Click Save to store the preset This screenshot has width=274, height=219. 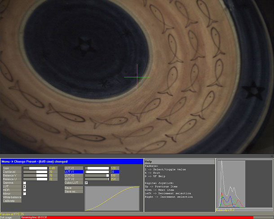[x=74, y=188]
